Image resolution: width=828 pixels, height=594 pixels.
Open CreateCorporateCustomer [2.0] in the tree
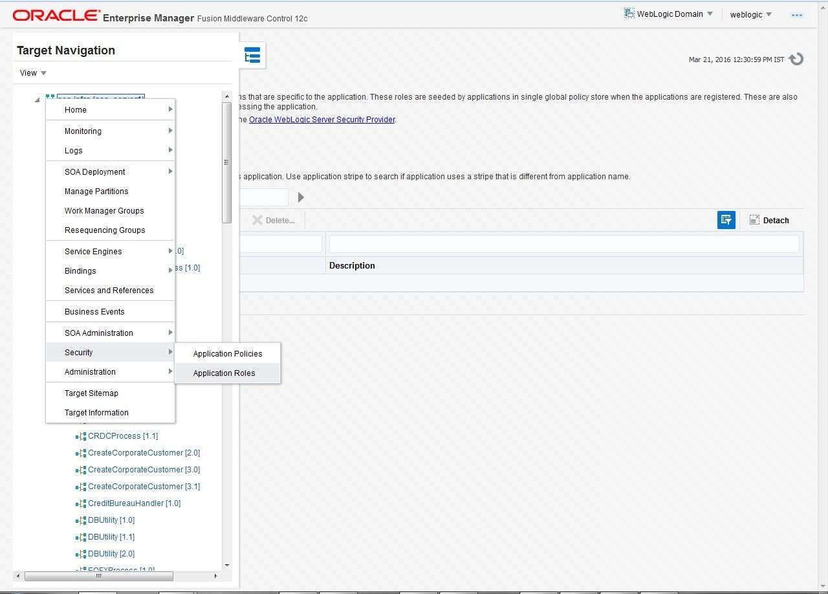(144, 453)
